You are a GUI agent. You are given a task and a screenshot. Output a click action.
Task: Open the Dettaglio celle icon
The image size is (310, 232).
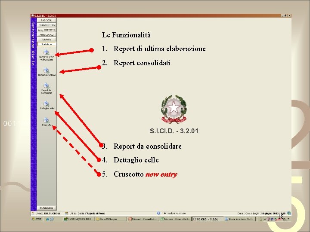point(46,104)
